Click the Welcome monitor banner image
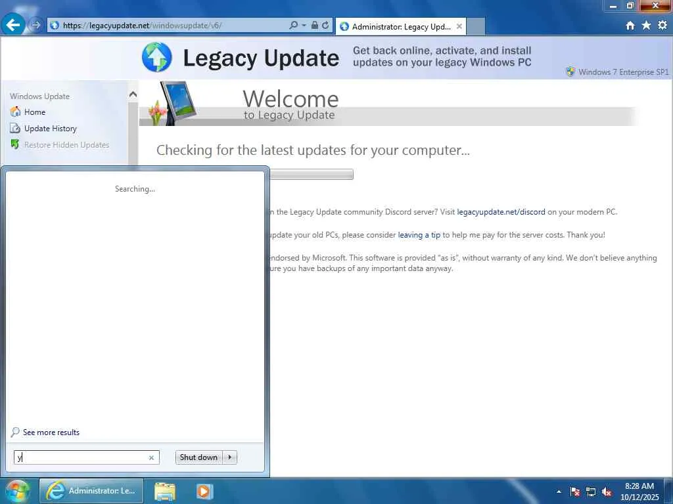This screenshot has height=504, width=673. click(x=173, y=103)
